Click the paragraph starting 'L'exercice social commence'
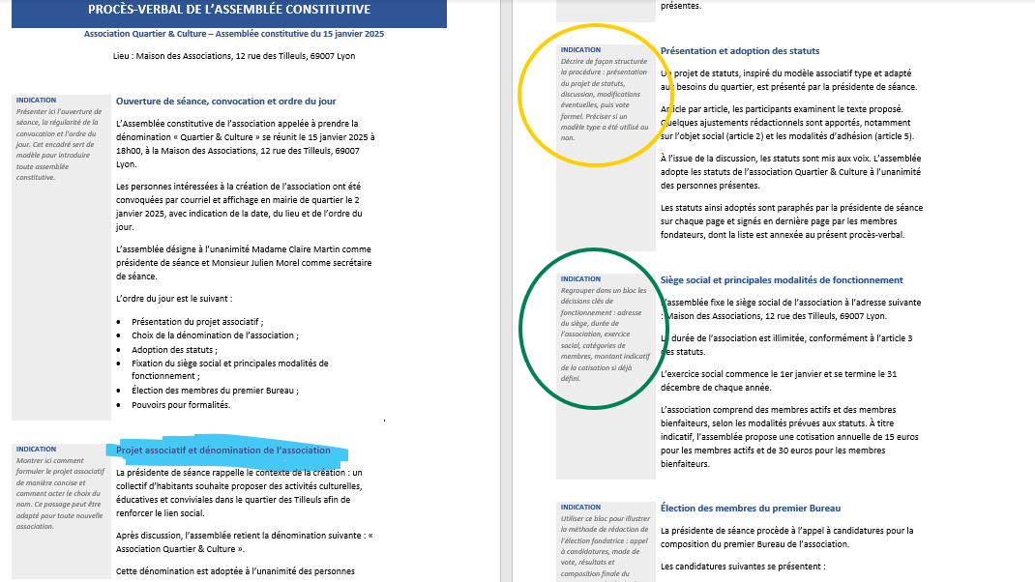Viewport: 1035px width, 582px height. [779, 380]
